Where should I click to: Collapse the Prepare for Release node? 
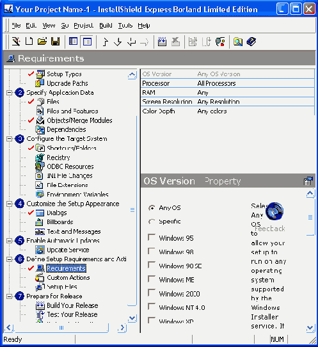(x=10, y=296)
